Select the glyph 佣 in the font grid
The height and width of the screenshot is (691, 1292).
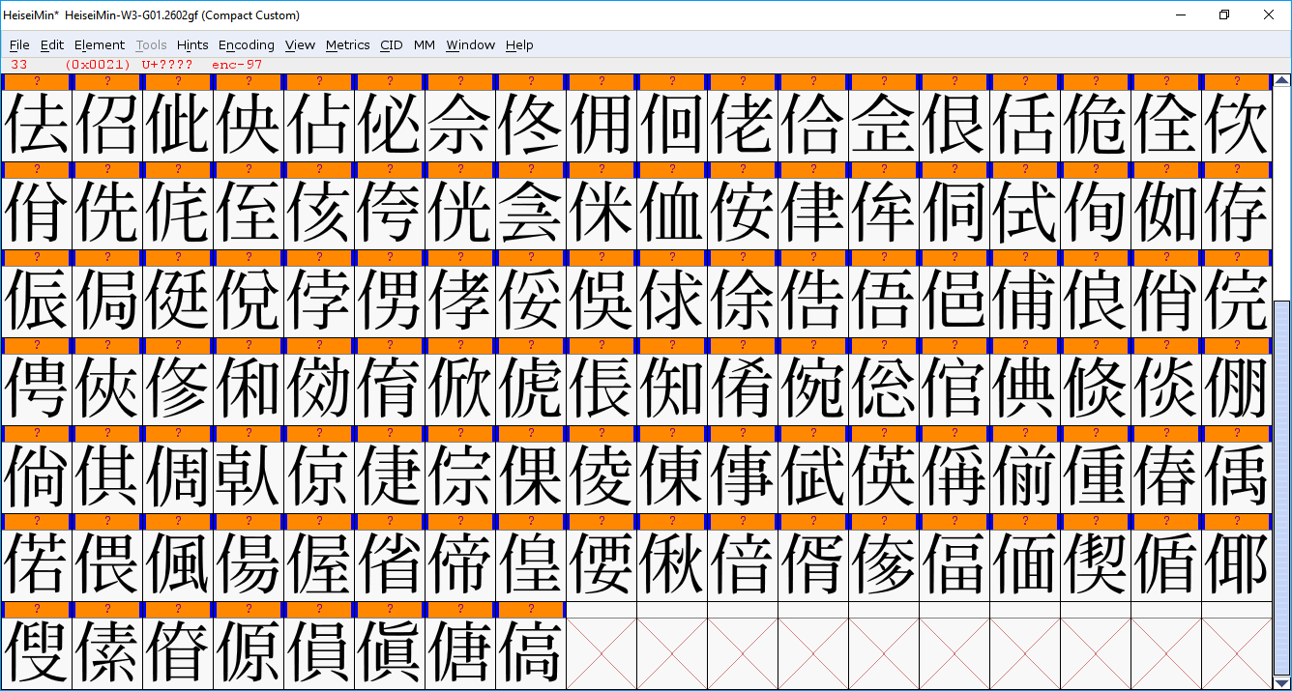click(x=601, y=126)
